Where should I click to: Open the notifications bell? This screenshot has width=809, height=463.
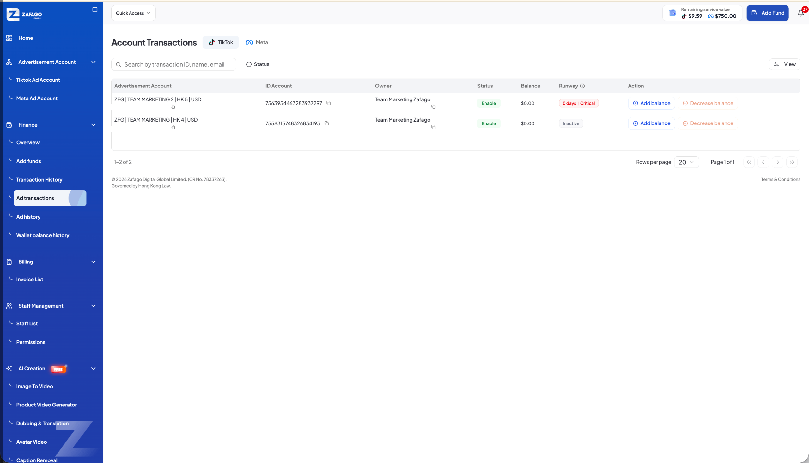click(x=801, y=13)
